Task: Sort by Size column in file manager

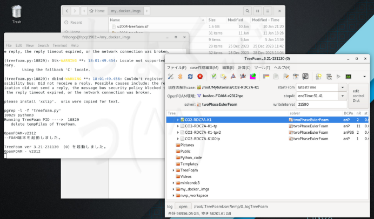Action: click(216, 20)
